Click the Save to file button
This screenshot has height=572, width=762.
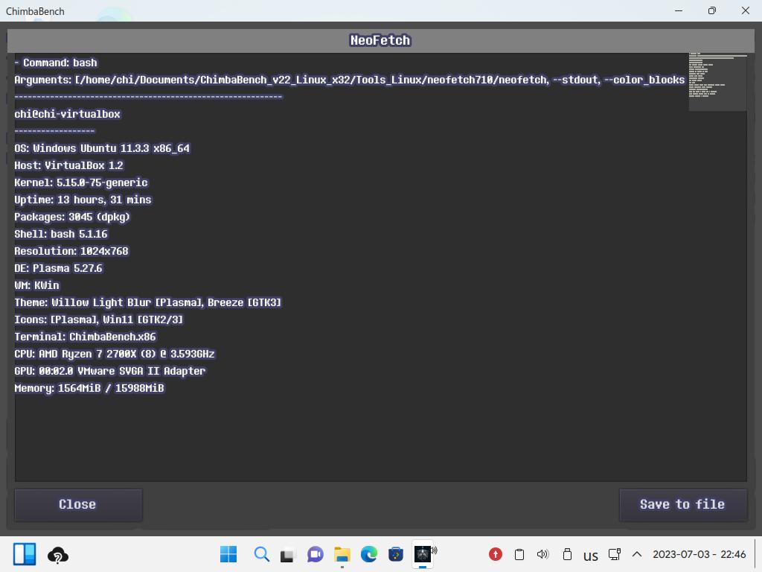[682, 505]
